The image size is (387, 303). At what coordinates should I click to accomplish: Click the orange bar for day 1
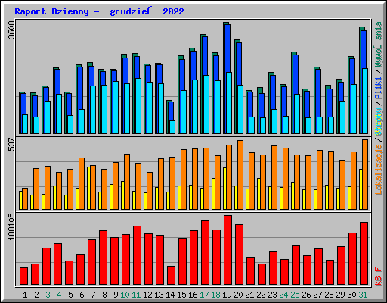click(x=25, y=198)
